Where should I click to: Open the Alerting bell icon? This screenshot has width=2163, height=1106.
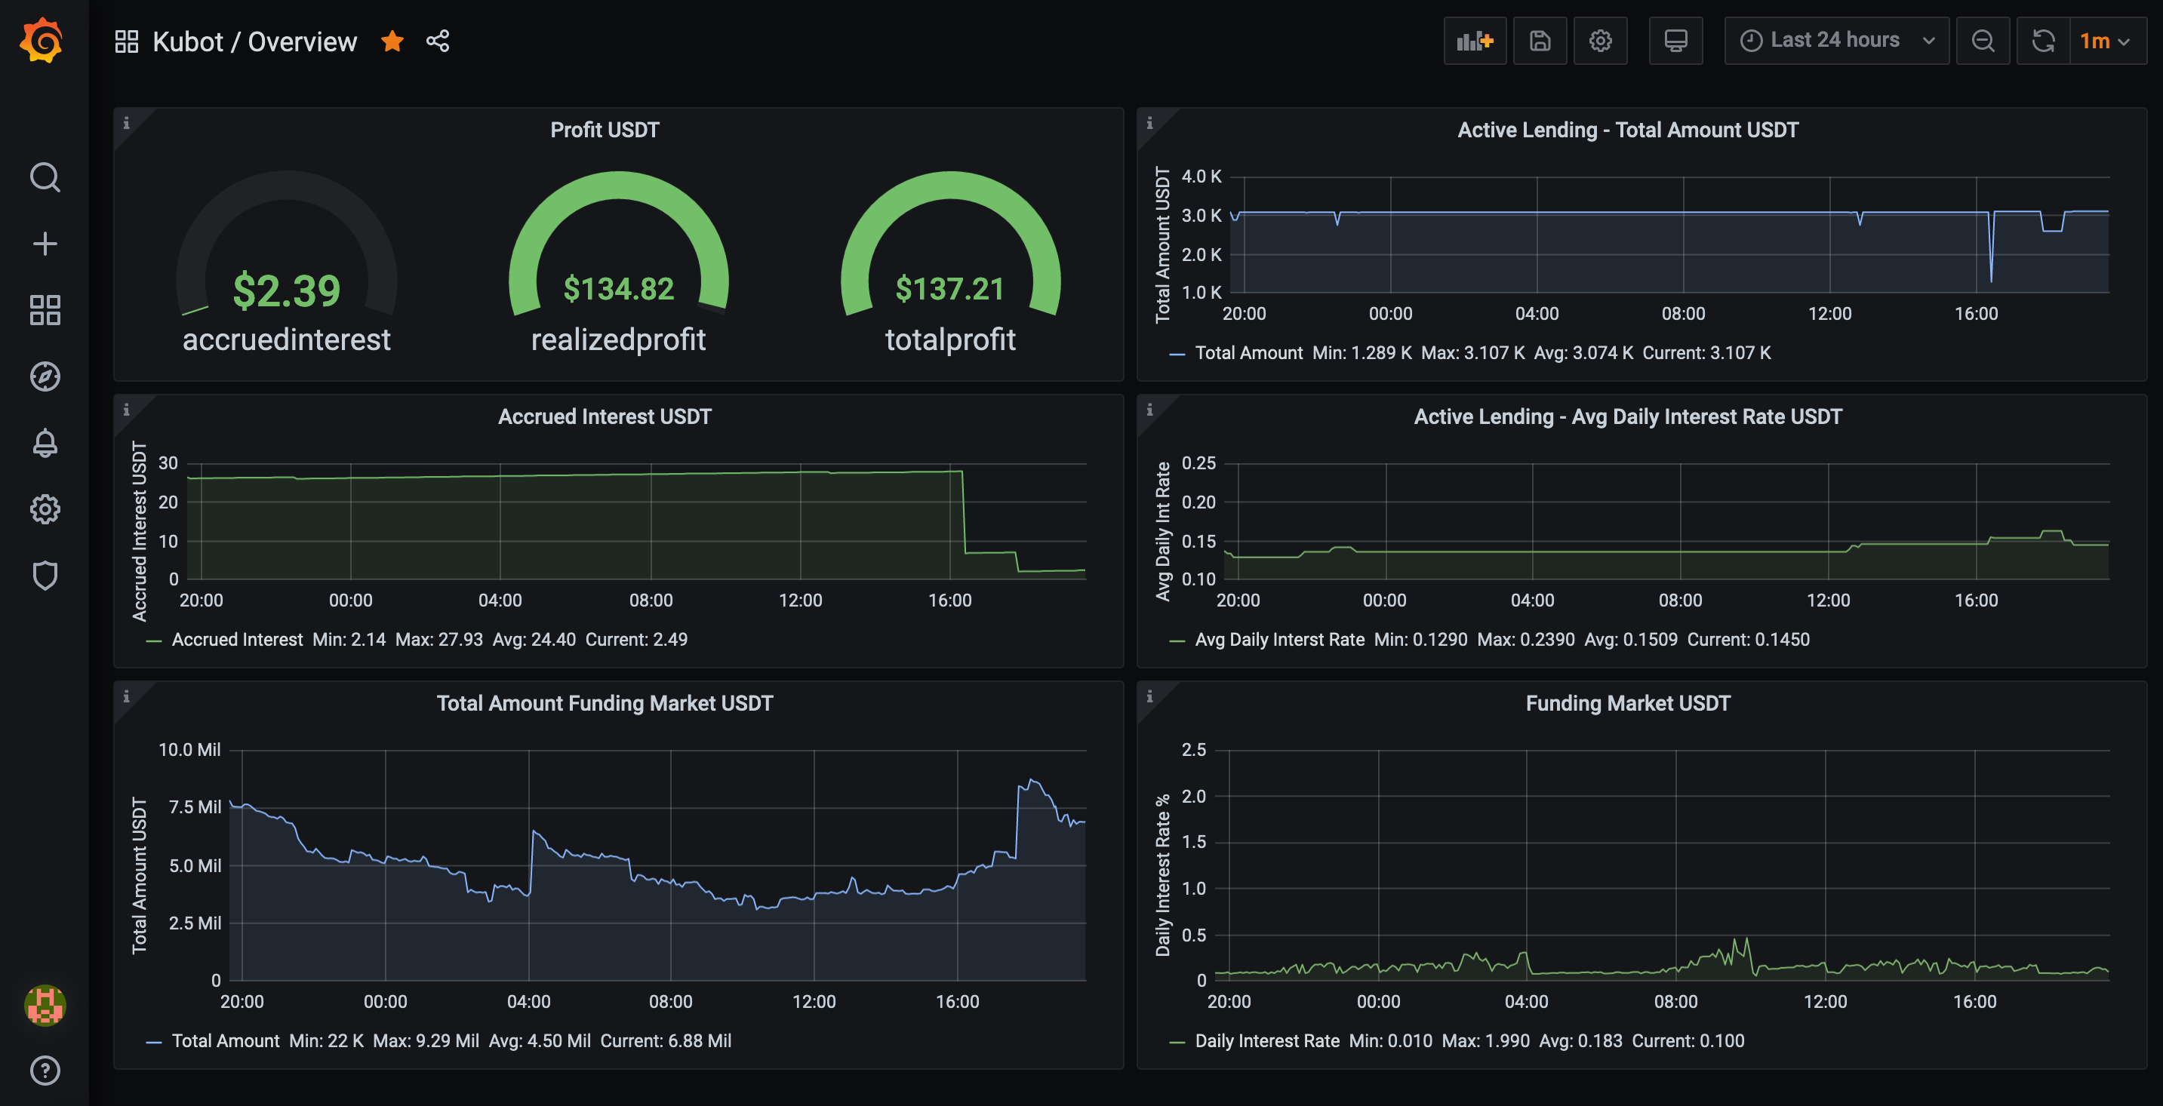coord(45,442)
